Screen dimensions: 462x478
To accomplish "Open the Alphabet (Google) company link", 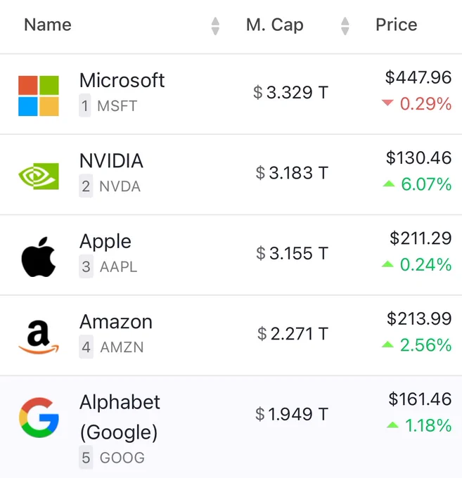I will [x=120, y=418].
